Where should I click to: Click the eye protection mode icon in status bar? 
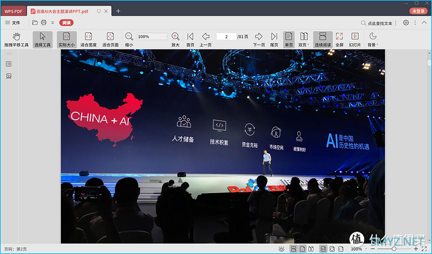pos(281,249)
